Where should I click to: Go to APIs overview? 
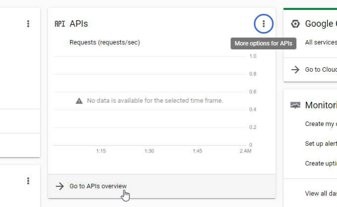98,186
